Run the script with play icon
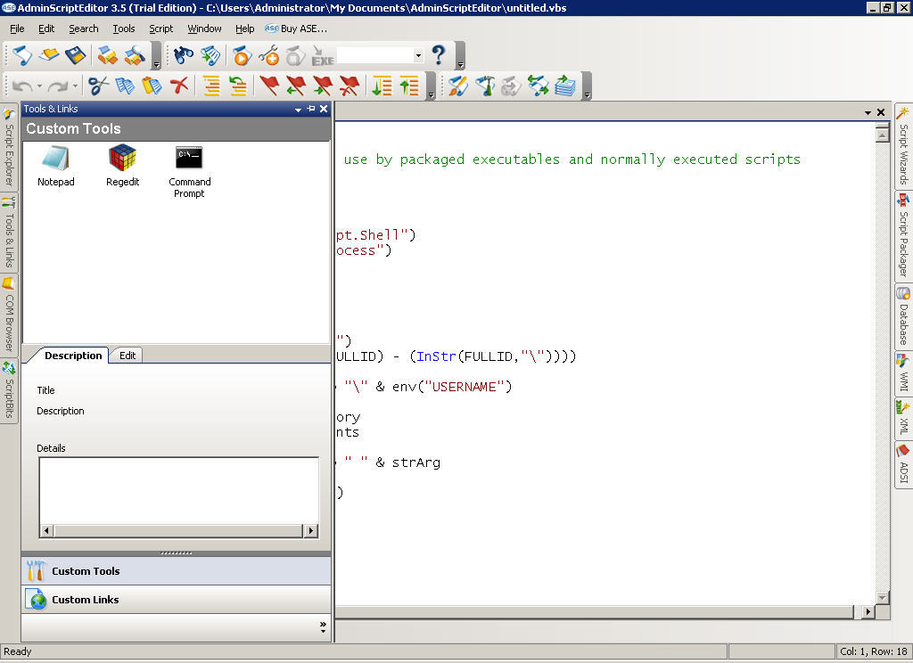This screenshot has width=913, height=663. (x=242, y=56)
